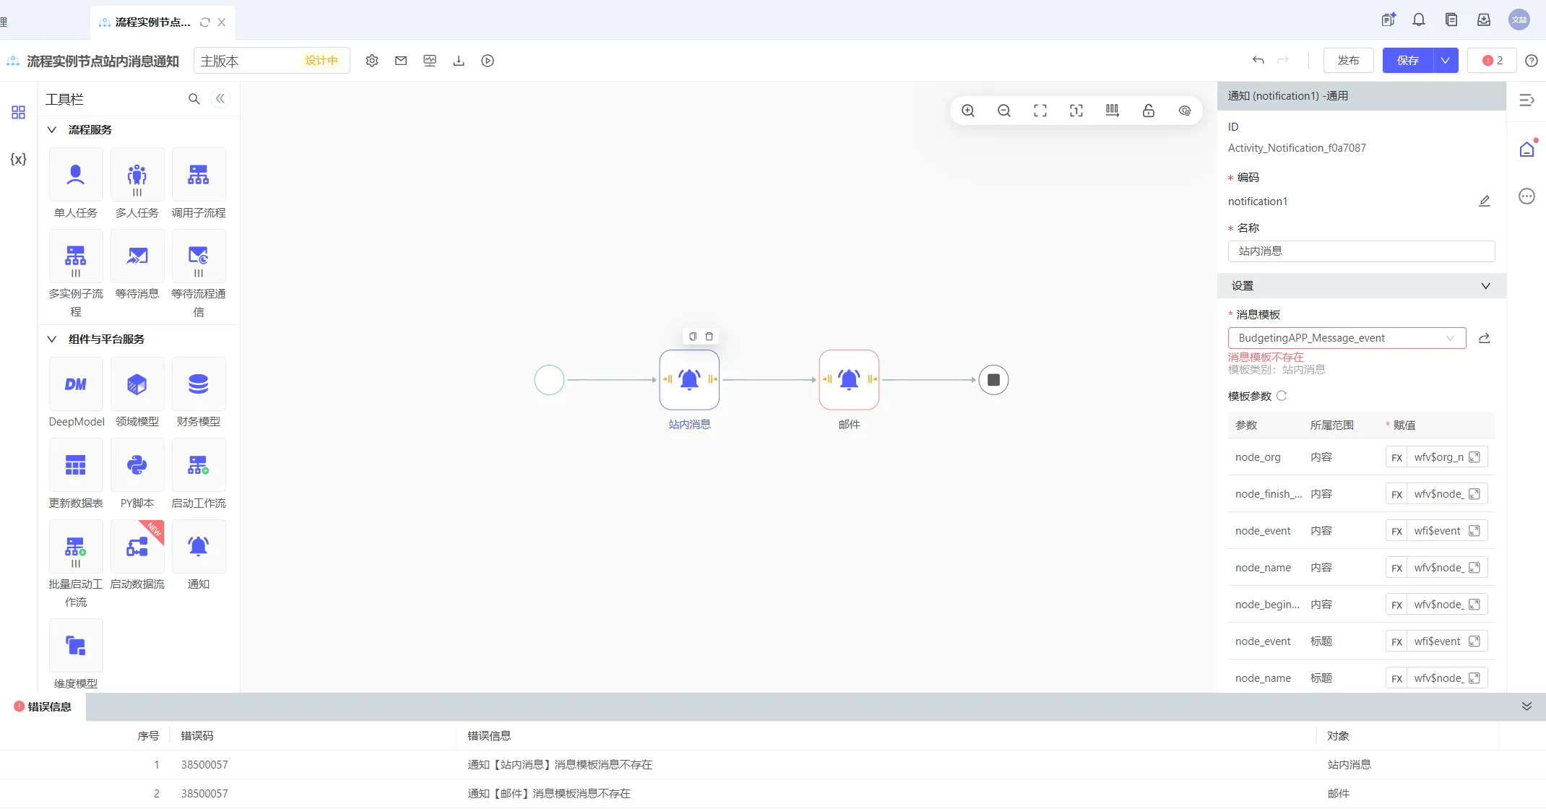Collapse the 流程服务 group
The height and width of the screenshot is (809, 1546).
tap(52, 130)
